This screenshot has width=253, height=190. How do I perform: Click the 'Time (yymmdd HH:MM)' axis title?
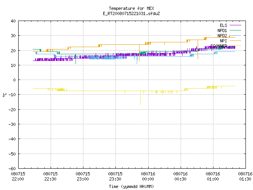131,186
